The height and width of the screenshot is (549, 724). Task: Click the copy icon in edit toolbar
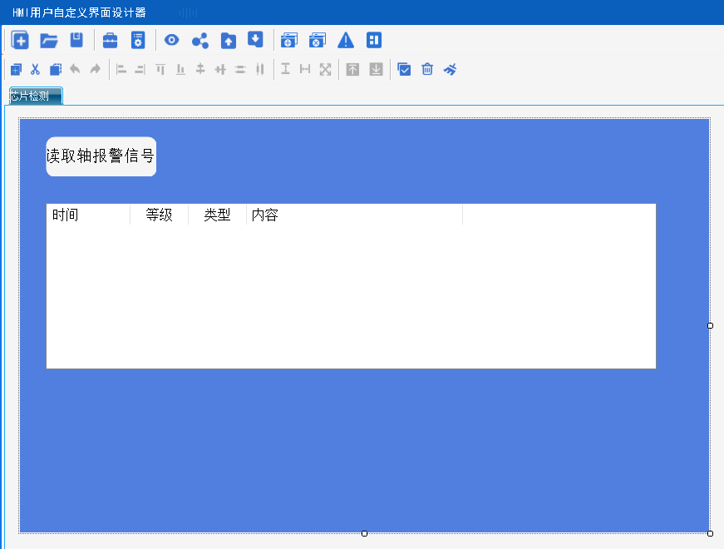pos(16,69)
